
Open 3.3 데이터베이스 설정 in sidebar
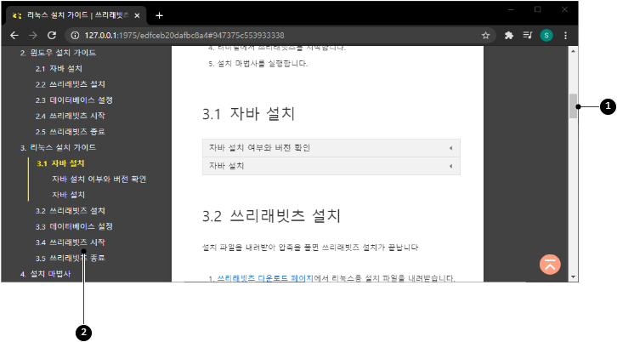[74, 226]
